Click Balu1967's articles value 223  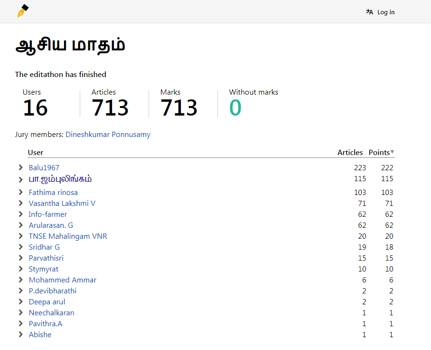[360, 168]
